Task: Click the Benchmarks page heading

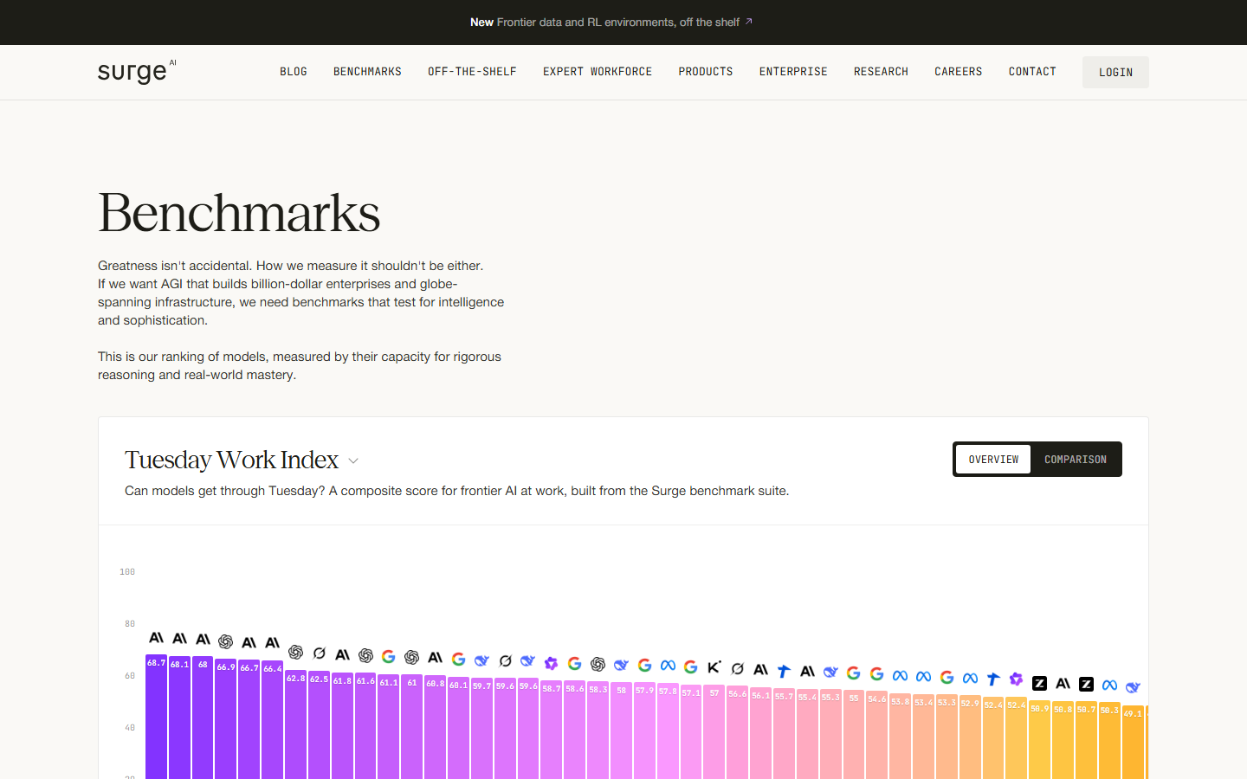Action: click(x=239, y=213)
